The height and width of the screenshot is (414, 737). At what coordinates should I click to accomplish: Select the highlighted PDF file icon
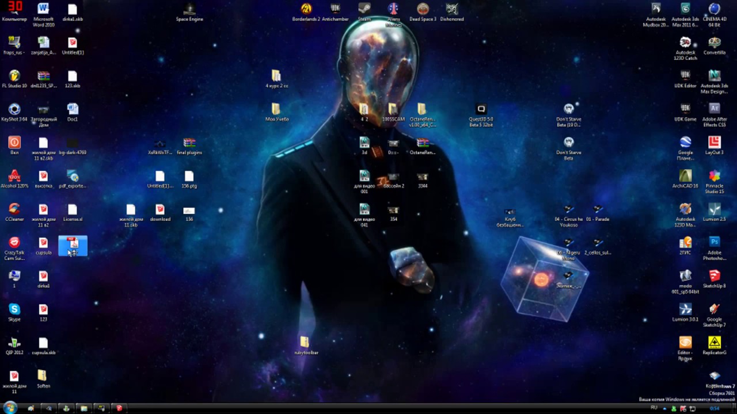coord(73,246)
